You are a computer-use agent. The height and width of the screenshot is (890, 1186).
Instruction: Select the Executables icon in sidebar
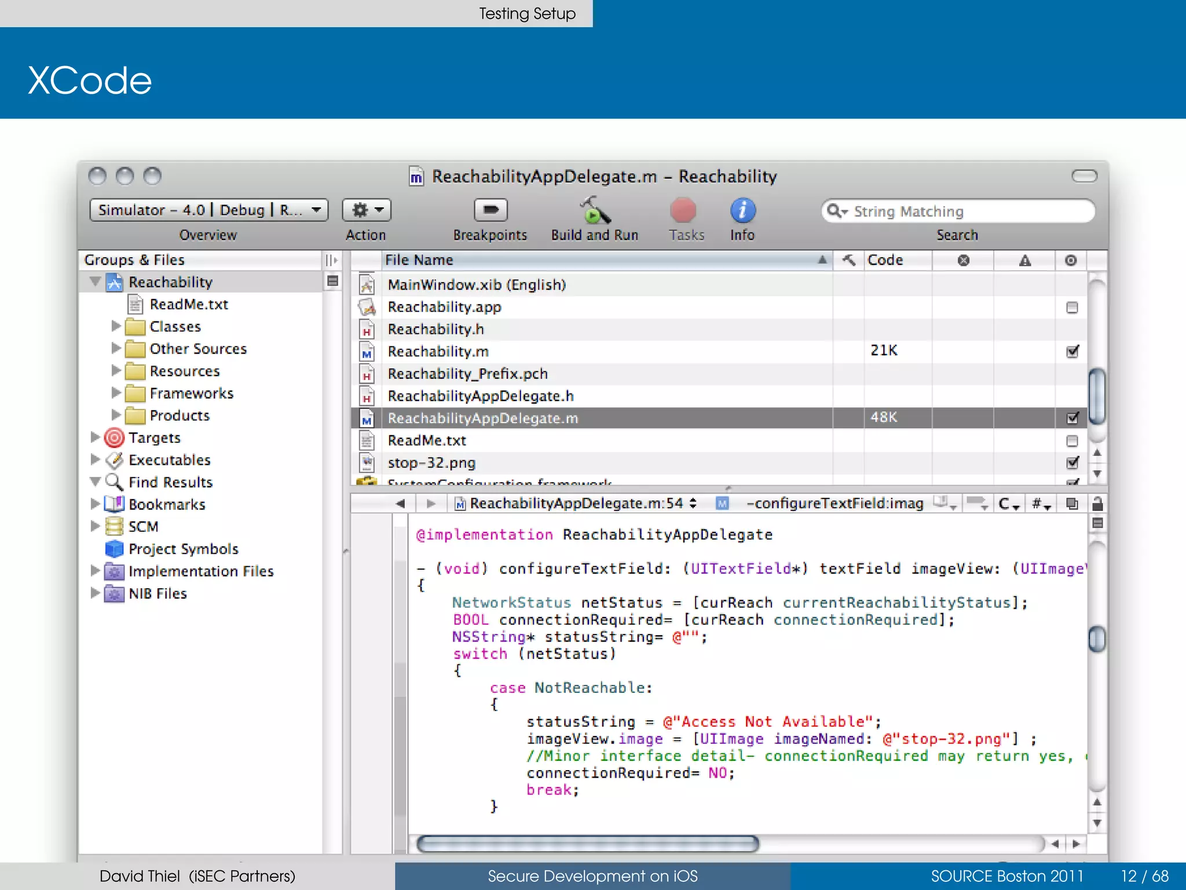115,460
